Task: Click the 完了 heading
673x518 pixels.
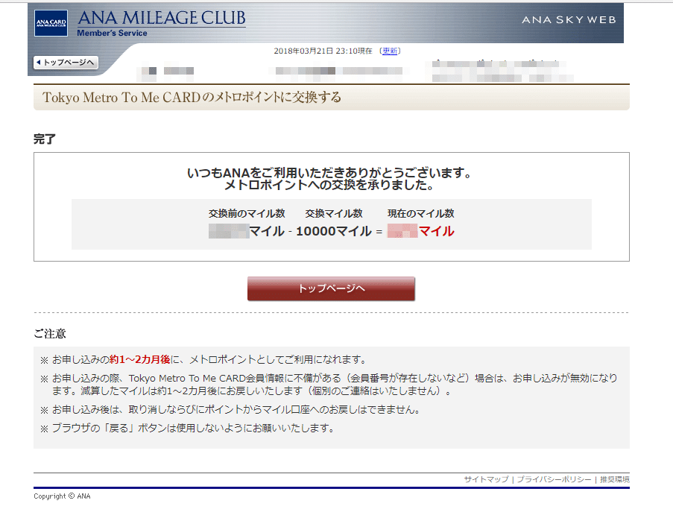Action: click(45, 139)
